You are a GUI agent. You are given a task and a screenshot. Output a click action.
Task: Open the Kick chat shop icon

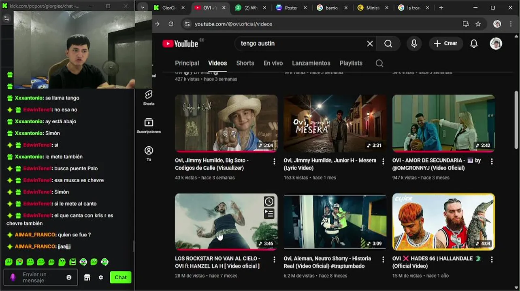(x=87, y=277)
